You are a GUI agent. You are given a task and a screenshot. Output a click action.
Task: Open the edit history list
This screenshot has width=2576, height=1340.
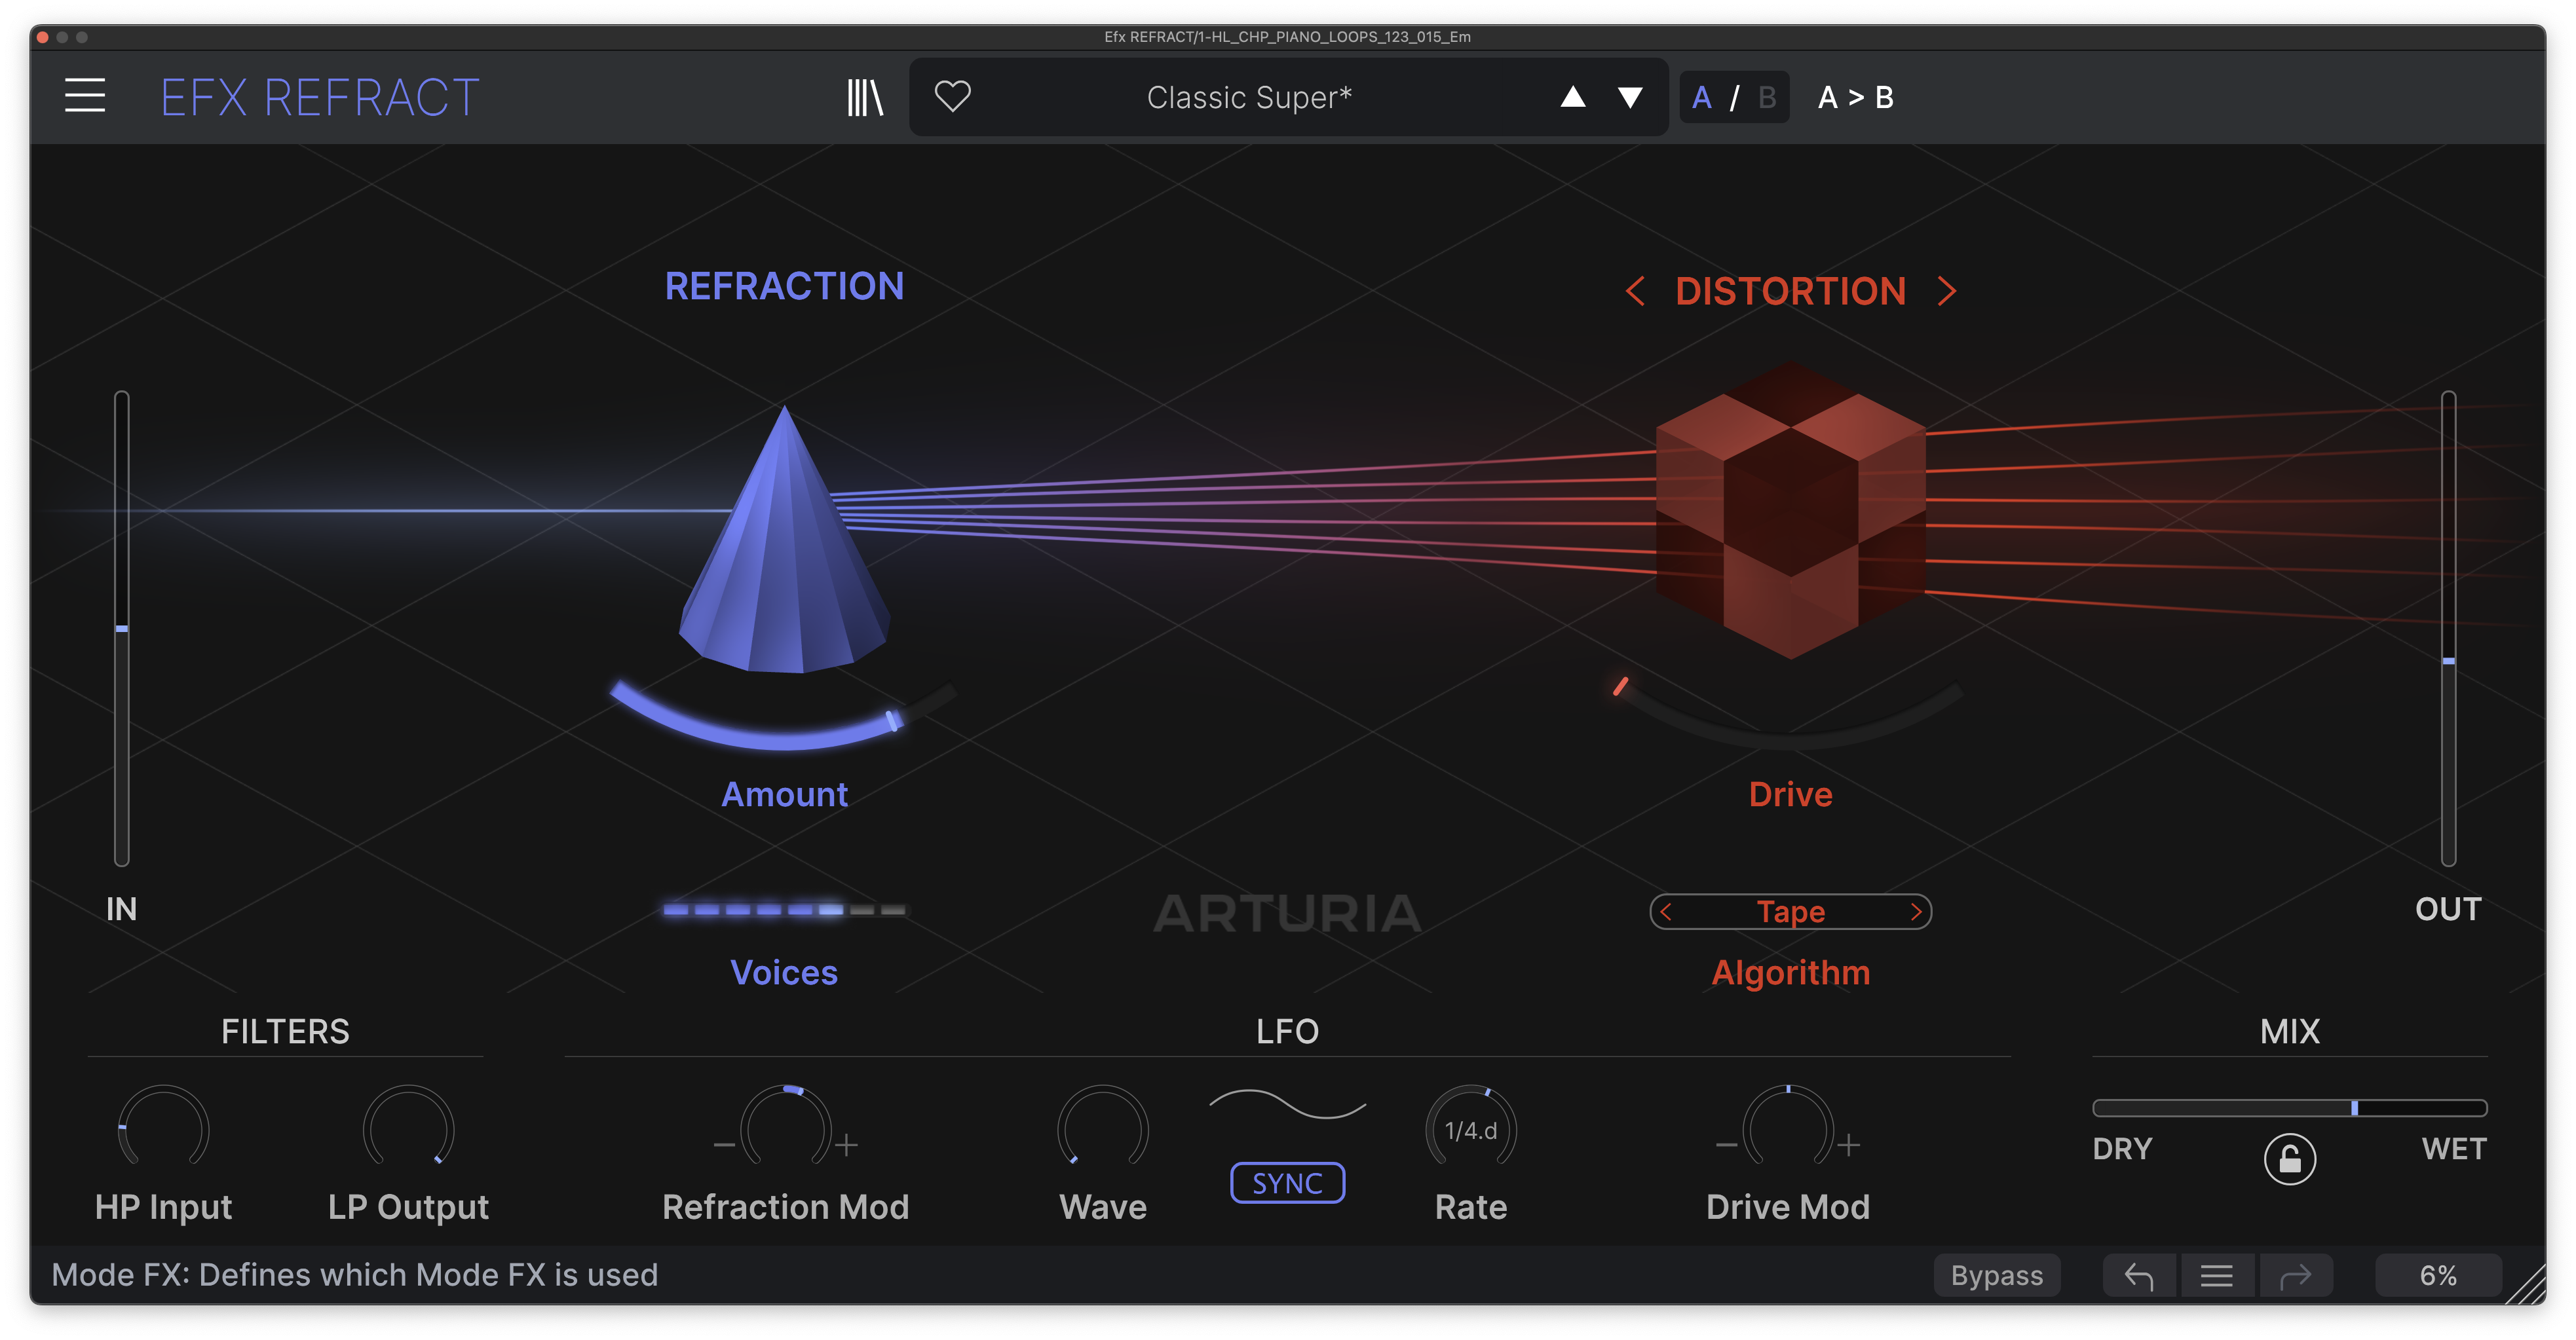tap(2216, 1276)
